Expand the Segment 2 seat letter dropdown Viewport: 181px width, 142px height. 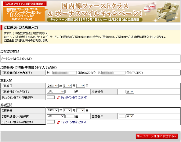[130, 116]
